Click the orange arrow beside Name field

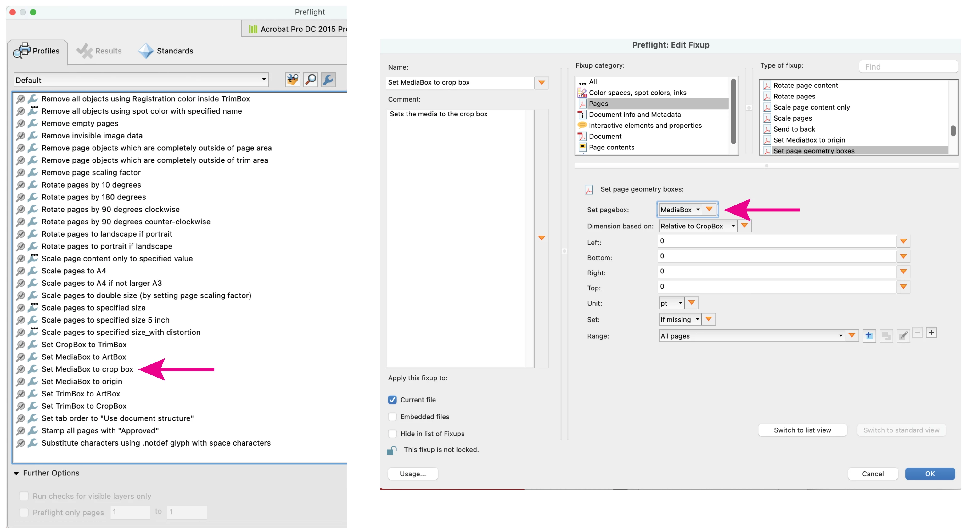click(542, 82)
